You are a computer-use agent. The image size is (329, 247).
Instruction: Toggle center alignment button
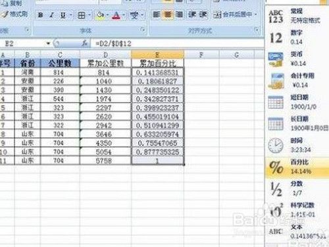click(168, 14)
